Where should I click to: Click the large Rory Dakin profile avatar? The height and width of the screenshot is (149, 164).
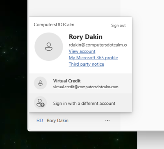pyautogui.click(x=49, y=47)
